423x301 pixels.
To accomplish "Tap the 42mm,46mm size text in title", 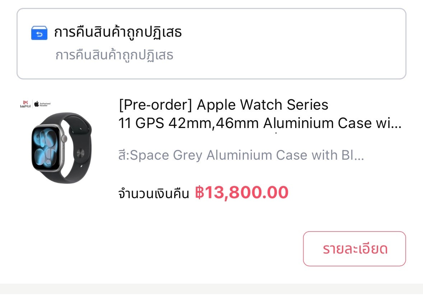I will click(x=213, y=123).
